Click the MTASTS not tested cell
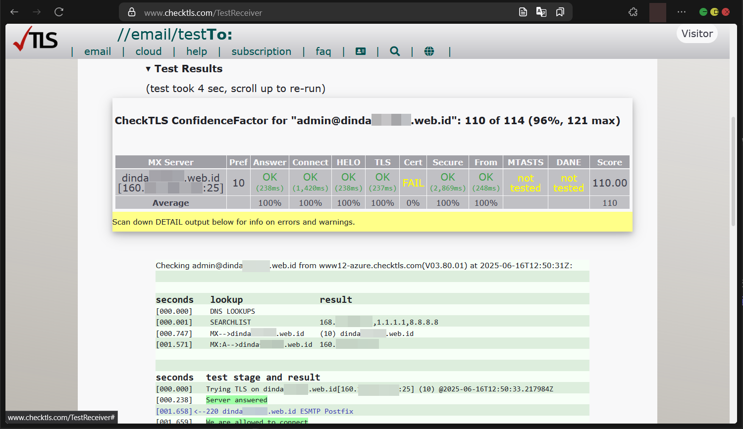The height and width of the screenshot is (429, 743). pyautogui.click(x=526, y=183)
